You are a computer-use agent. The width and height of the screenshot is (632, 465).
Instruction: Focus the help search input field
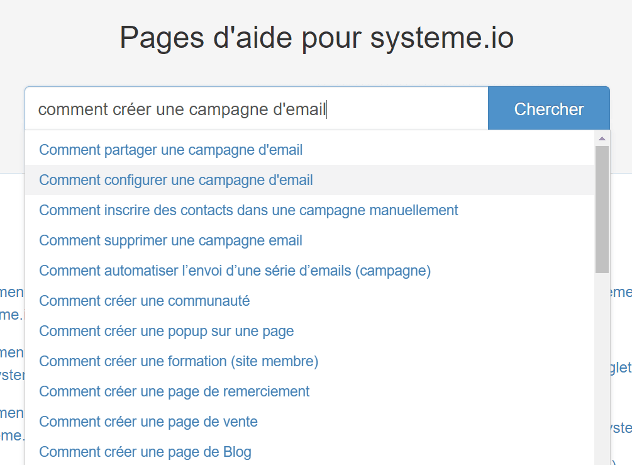pos(257,108)
